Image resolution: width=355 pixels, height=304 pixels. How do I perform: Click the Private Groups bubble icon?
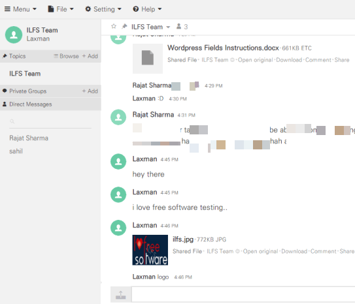click(5, 91)
